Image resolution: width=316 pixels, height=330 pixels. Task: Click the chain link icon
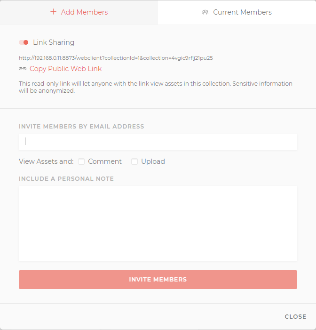23,69
